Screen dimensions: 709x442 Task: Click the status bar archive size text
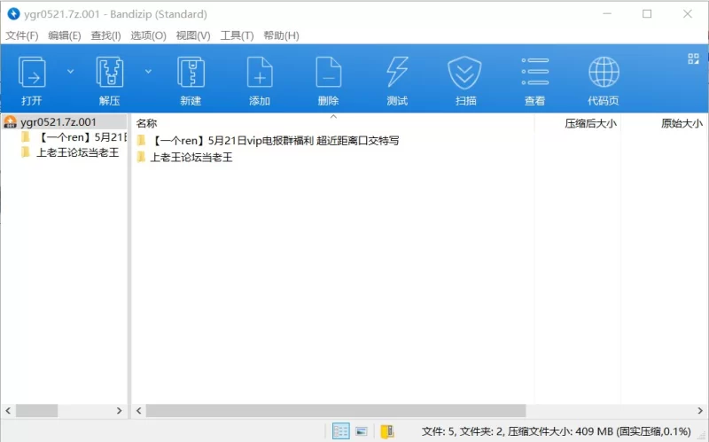tap(557, 431)
